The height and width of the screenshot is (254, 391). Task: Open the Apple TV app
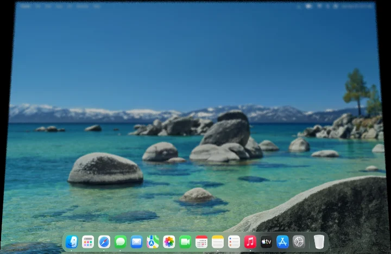tap(266, 242)
